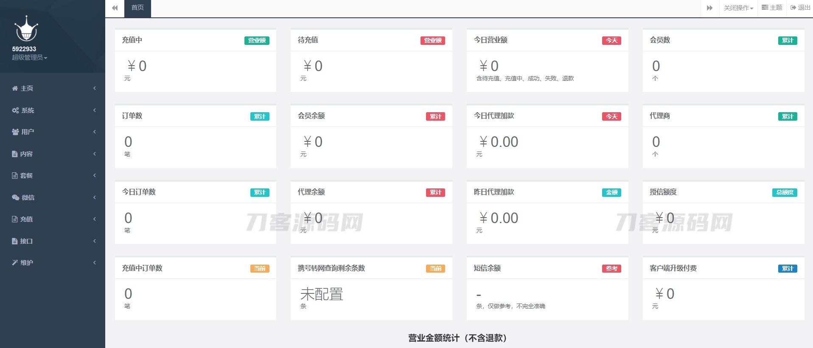Image resolution: width=813 pixels, height=348 pixels.
Task: Click the users icon beside 用户
Action: (15, 132)
